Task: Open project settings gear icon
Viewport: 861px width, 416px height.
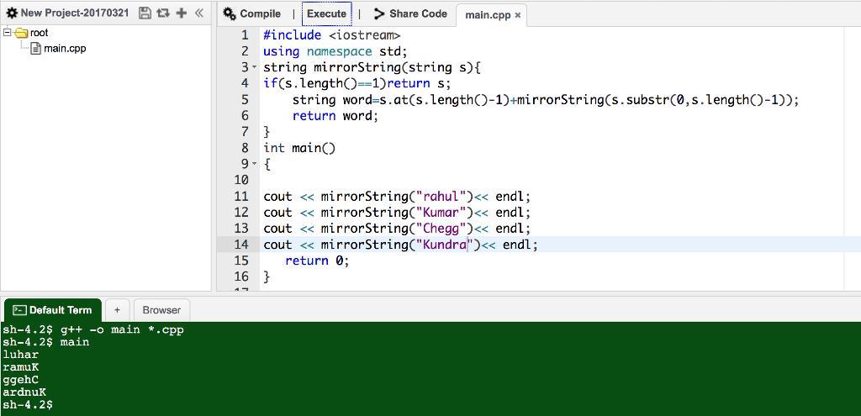Action: [x=12, y=13]
